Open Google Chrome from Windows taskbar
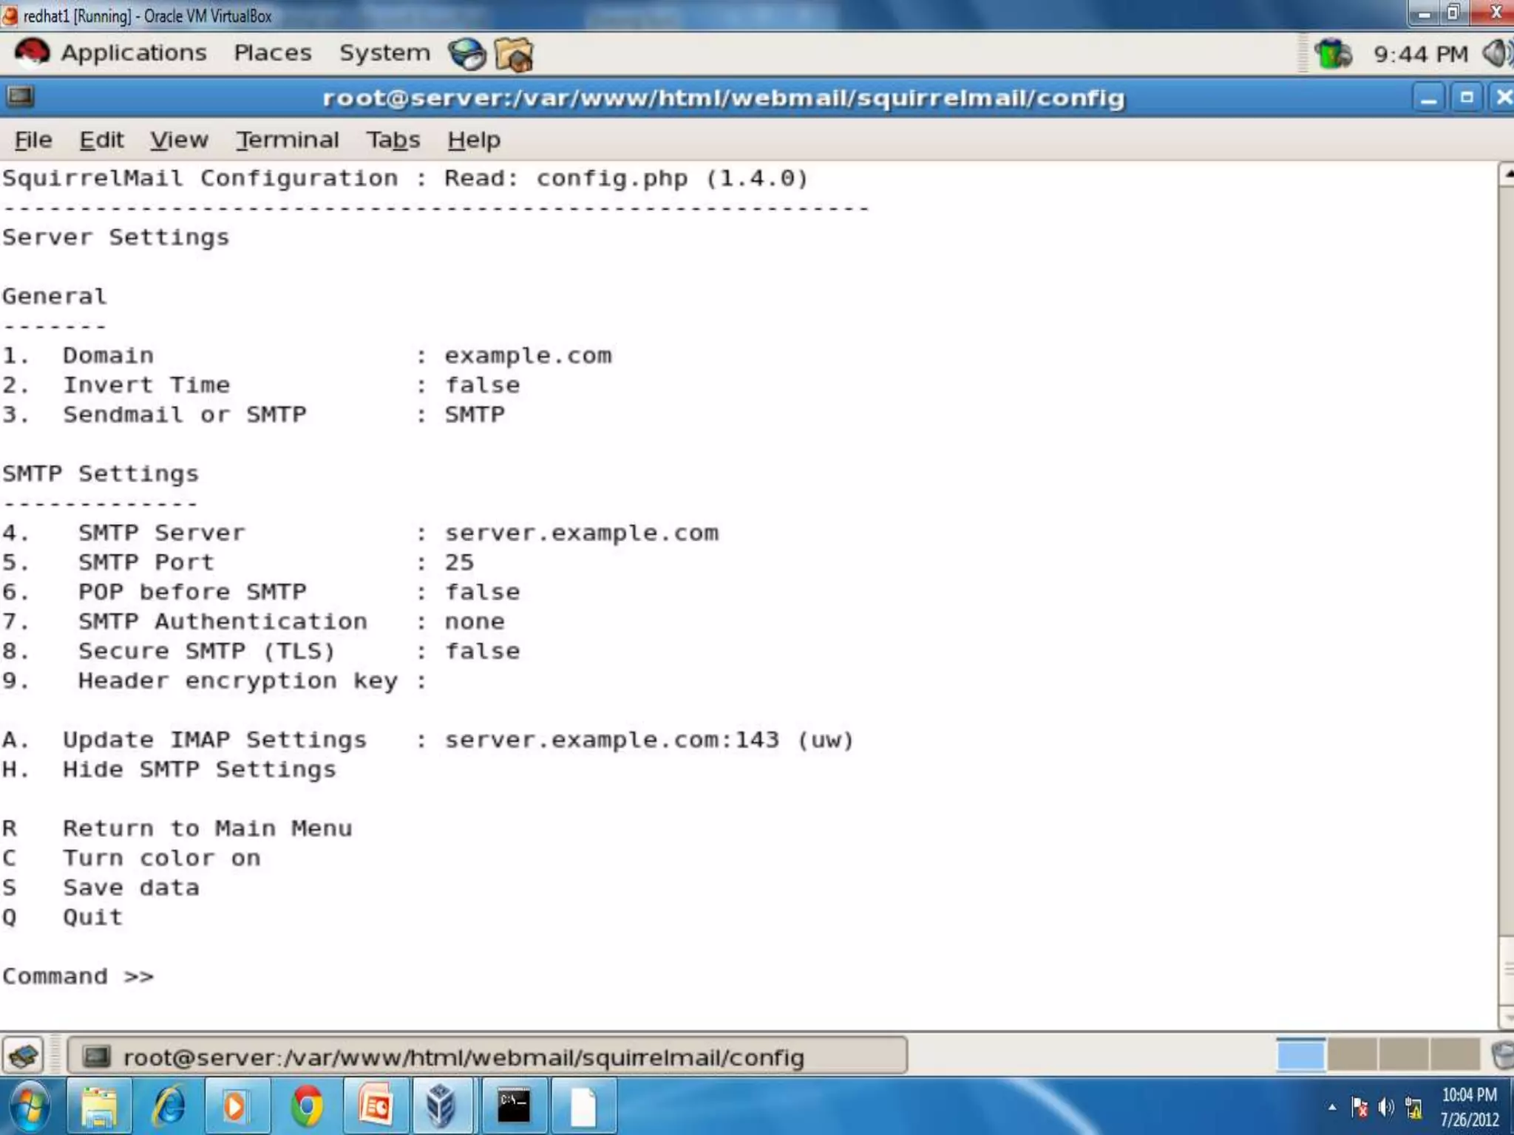Screen dimensions: 1514x1135 (x=307, y=1106)
